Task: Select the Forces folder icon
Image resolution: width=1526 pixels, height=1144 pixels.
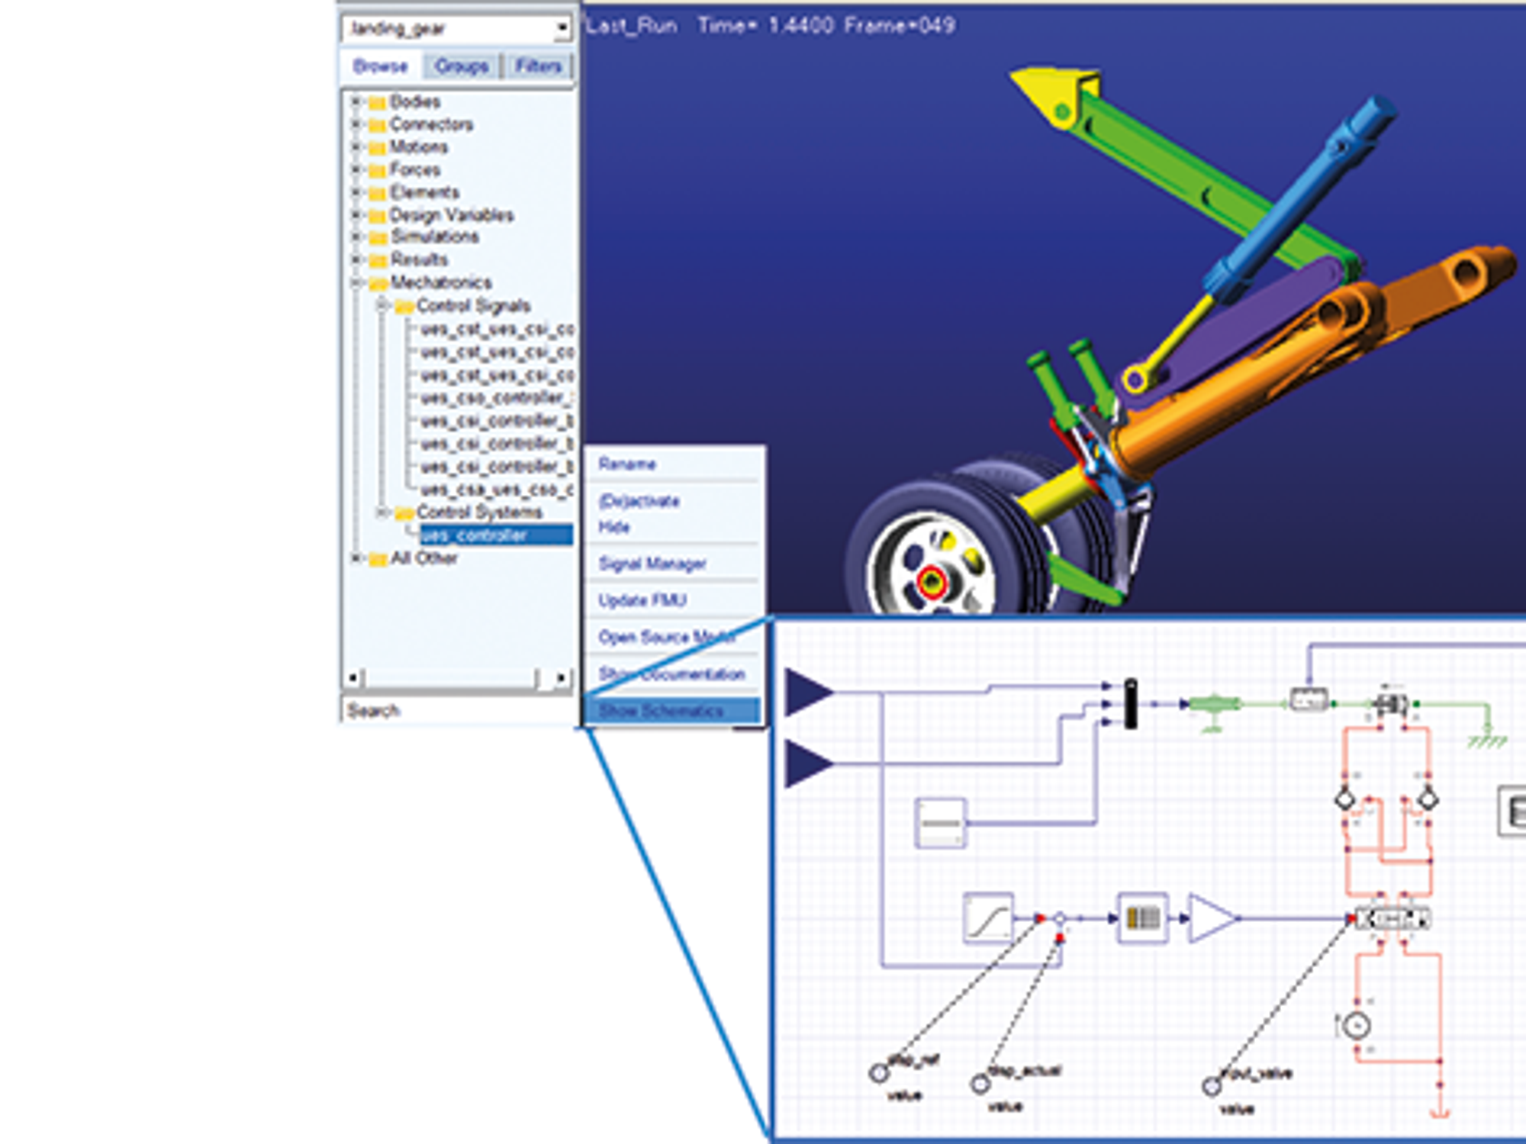Action: click(377, 170)
